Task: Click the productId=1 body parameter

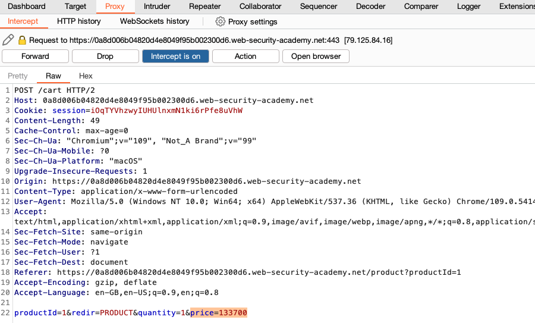Action: coord(40,313)
